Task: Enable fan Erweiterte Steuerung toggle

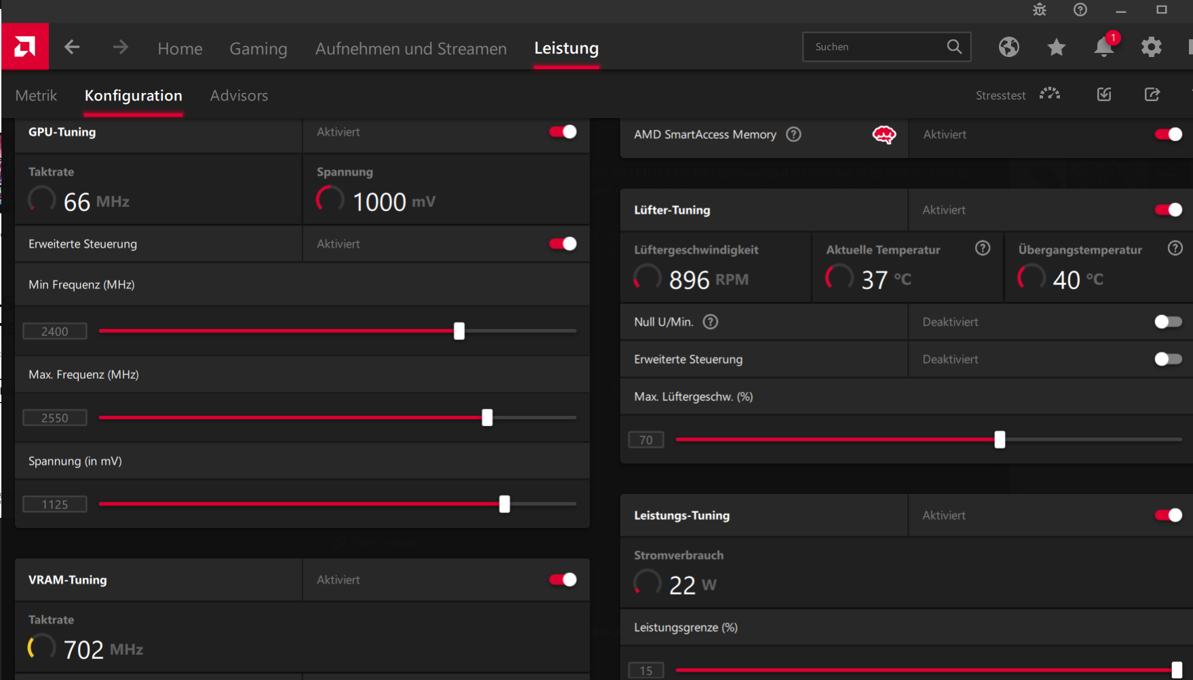Action: pyautogui.click(x=1169, y=359)
